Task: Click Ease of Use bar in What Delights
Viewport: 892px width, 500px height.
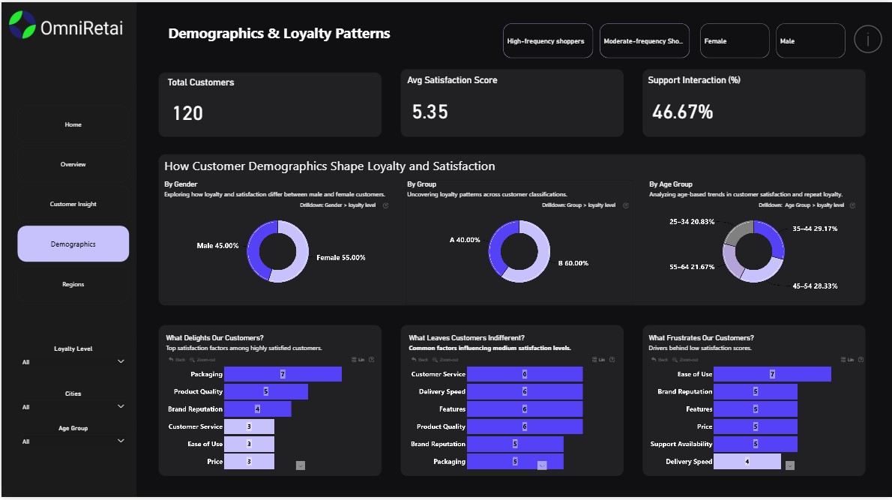Action: [249, 444]
